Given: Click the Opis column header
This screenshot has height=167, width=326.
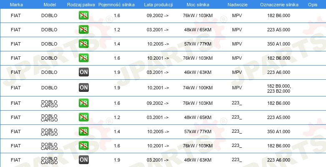Looking at the screenshot, I should (x=313, y=5).
